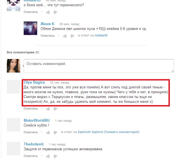Viewport: 180px width, 159px height.
Task: Click the 'Оставить комментарий' text box
Action: click(99, 66)
